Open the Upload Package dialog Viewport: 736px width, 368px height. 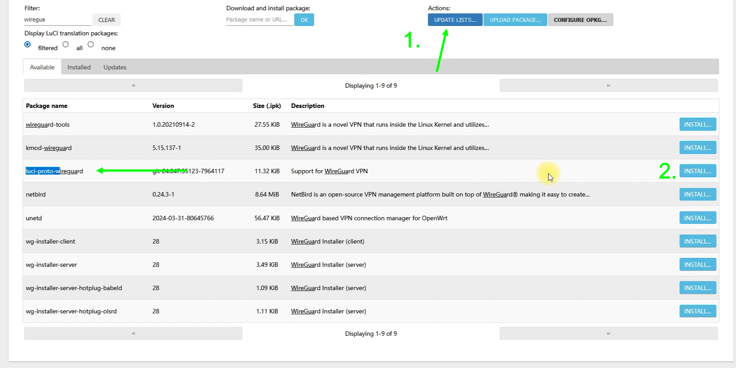(x=515, y=20)
